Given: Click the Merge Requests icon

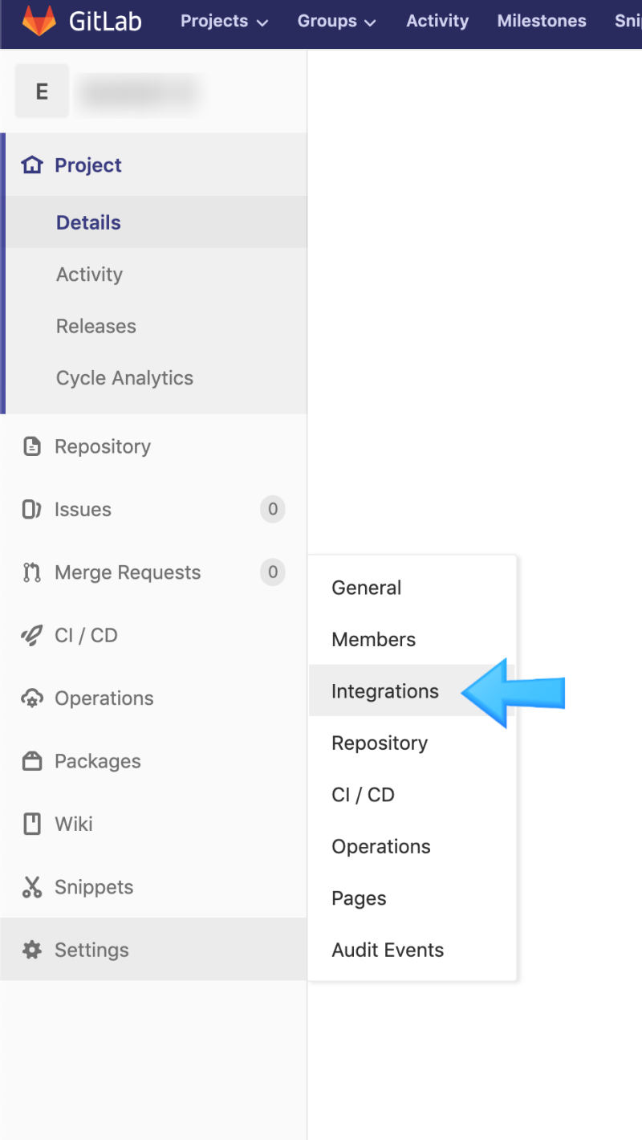Looking at the screenshot, I should click(32, 572).
